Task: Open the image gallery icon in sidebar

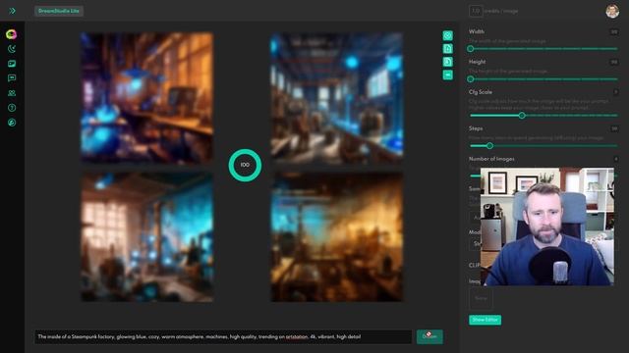Action: coord(12,64)
